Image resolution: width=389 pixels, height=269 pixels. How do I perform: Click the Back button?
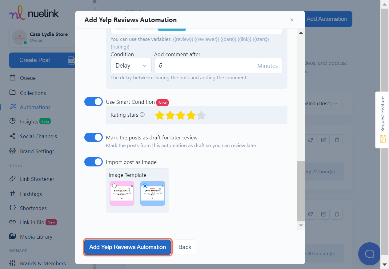185,247
